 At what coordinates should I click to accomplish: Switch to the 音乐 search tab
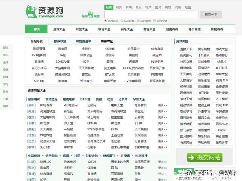pos(138,7)
